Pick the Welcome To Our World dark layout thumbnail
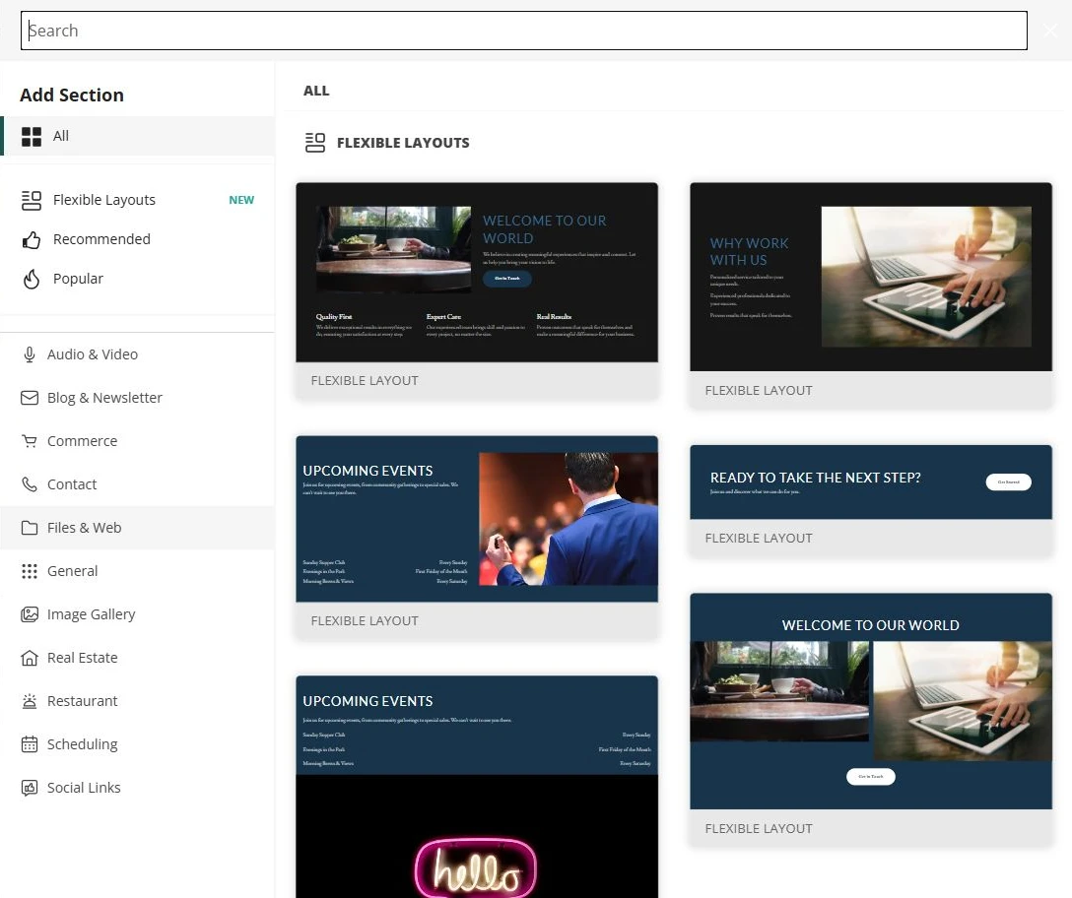1072x898 pixels. click(477, 272)
